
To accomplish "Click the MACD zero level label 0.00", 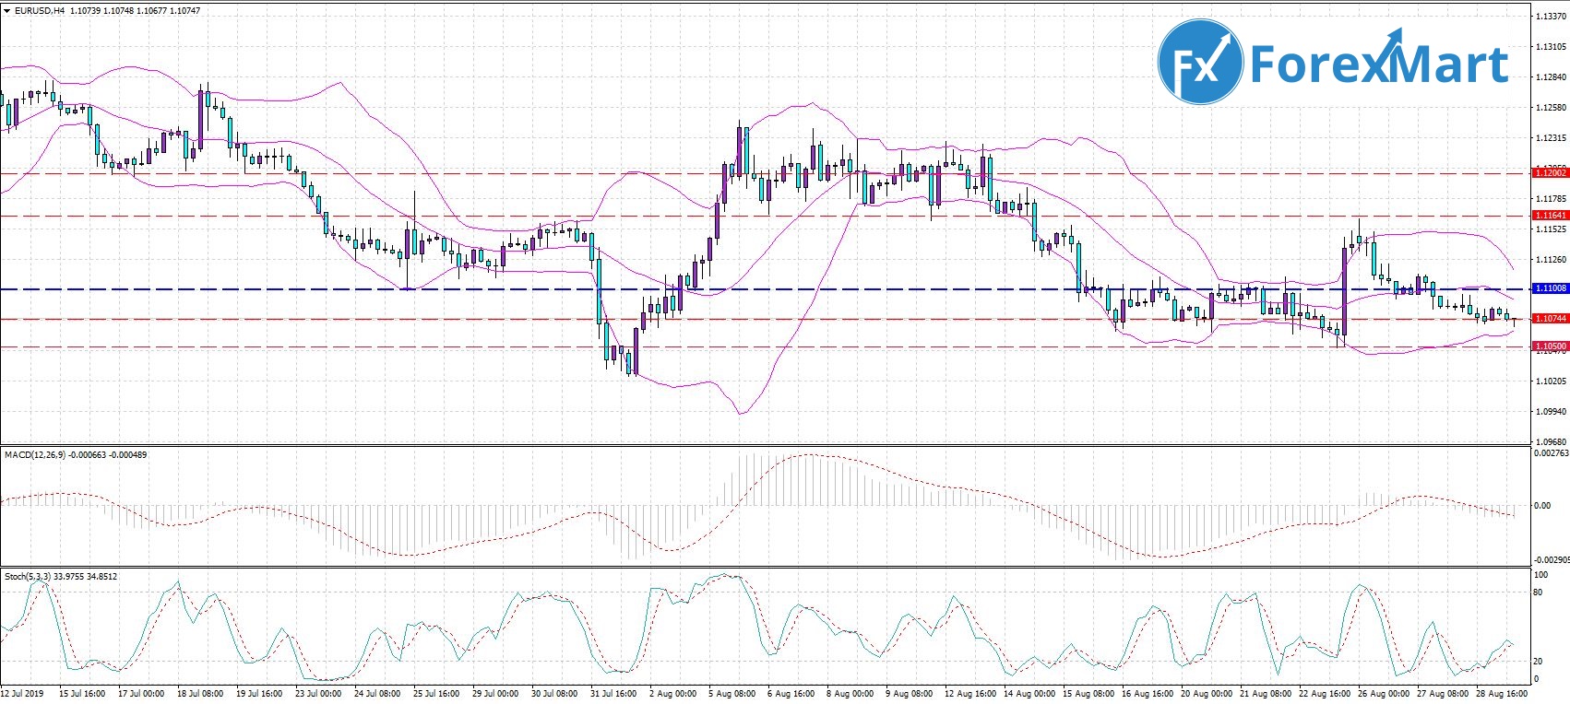I will pyautogui.click(x=1542, y=506).
